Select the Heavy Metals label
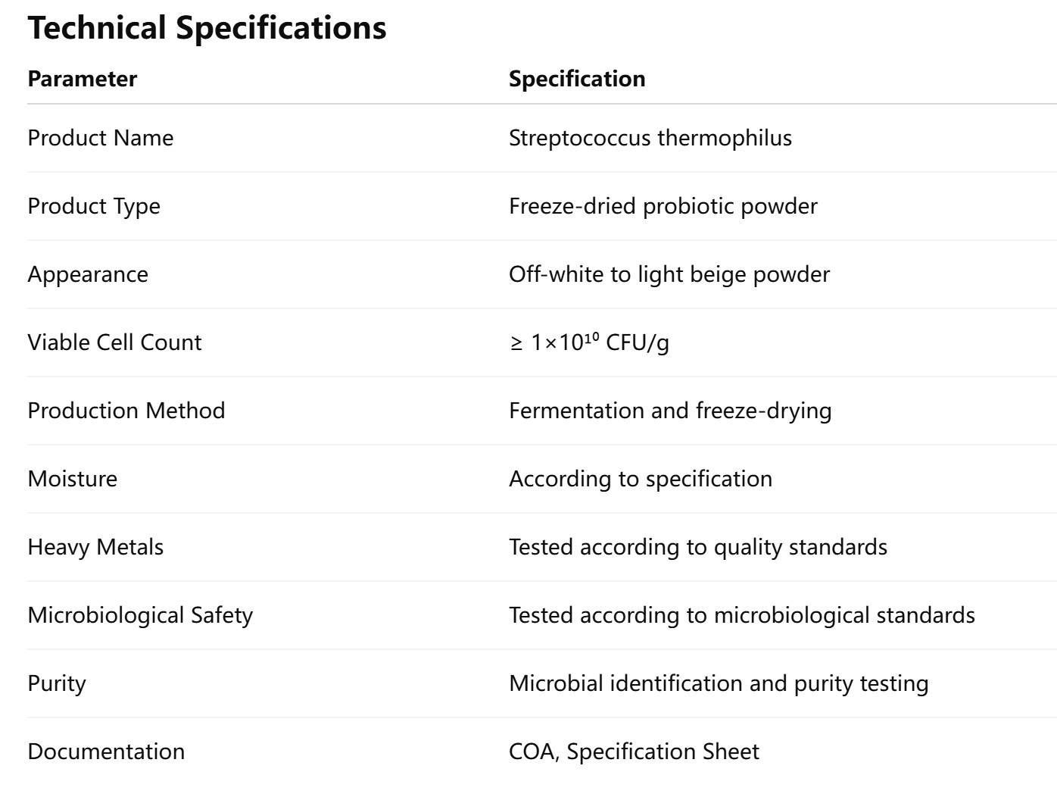The height and width of the screenshot is (797, 1057). (x=95, y=547)
